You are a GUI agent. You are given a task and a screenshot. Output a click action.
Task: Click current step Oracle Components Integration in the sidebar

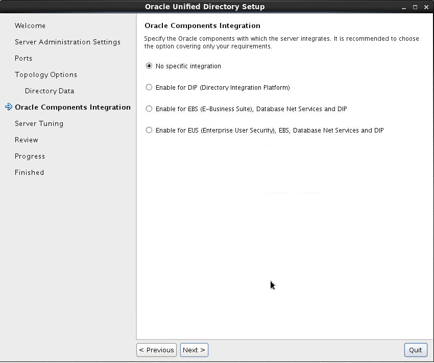pyautogui.click(x=73, y=107)
